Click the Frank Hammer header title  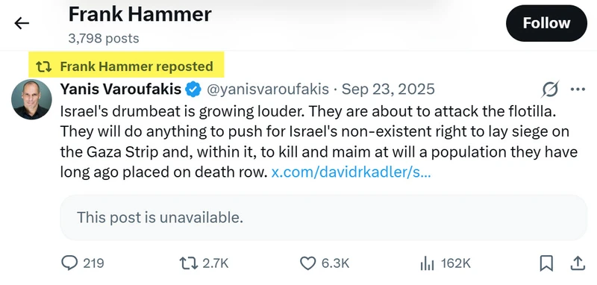coord(140,15)
